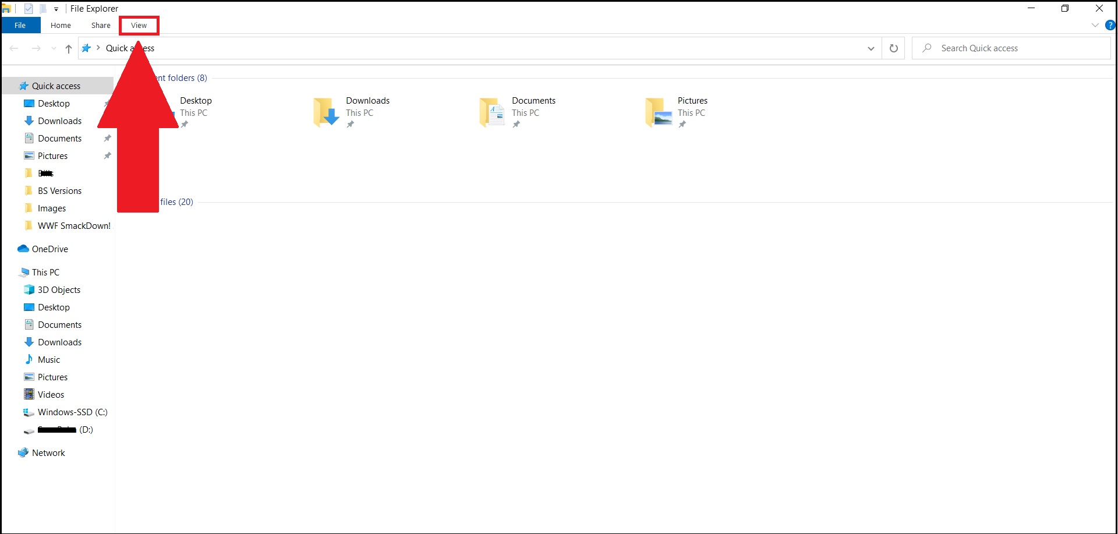The height and width of the screenshot is (534, 1118).
Task: Click the Refresh button beside address bar
Action: 893,48
